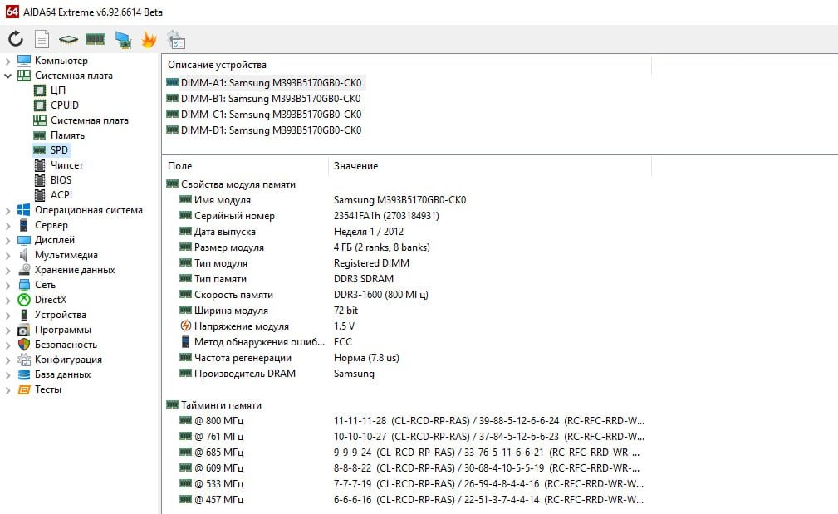Select Безопасность in the tree
Viewport: 838px width, 514px height.
pos(66,345)
